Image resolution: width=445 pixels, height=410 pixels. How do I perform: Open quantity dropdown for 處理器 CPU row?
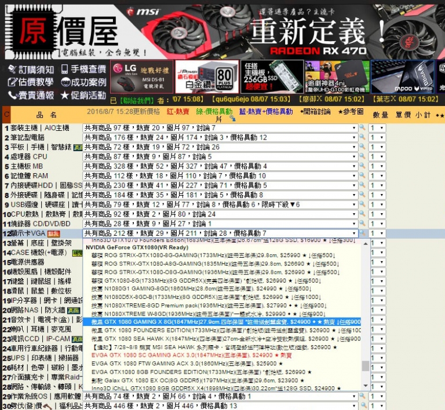pos(377,156)
